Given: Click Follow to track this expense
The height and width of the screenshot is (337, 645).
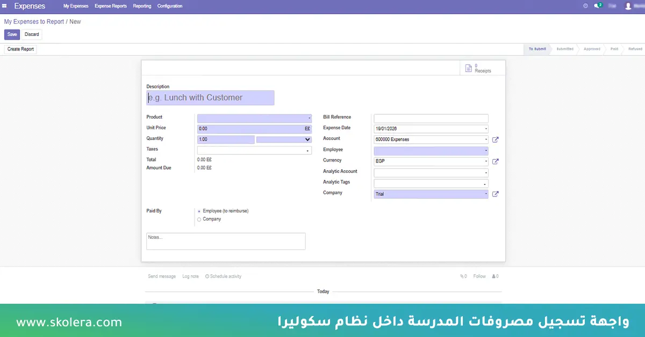Looking at the screenshot, I should point(479,276).
